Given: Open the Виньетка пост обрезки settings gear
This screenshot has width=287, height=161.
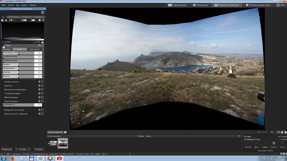Looking at the screenshot, I should [x=39, y=114].
